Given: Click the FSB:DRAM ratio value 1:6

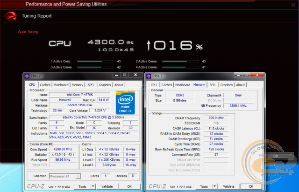Looking at the screenshot, I should pos(216,123).
